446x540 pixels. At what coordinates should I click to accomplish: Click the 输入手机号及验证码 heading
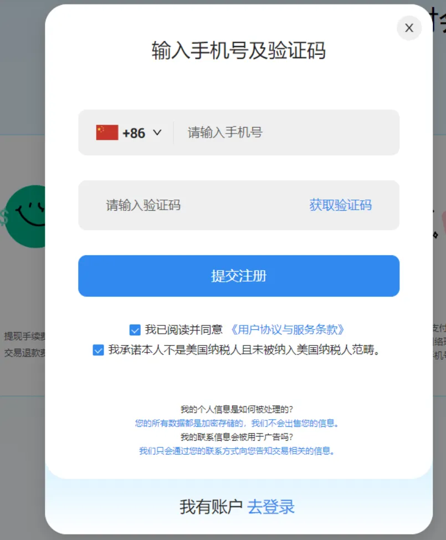238,50
